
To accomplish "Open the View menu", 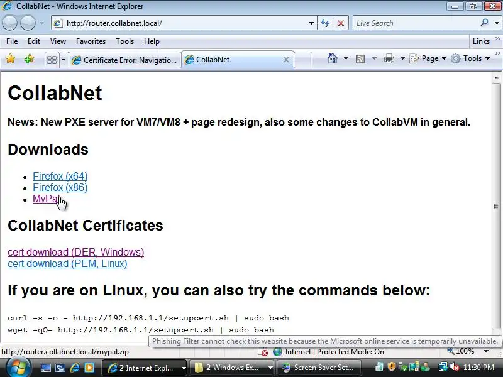I will pos(58,41).
